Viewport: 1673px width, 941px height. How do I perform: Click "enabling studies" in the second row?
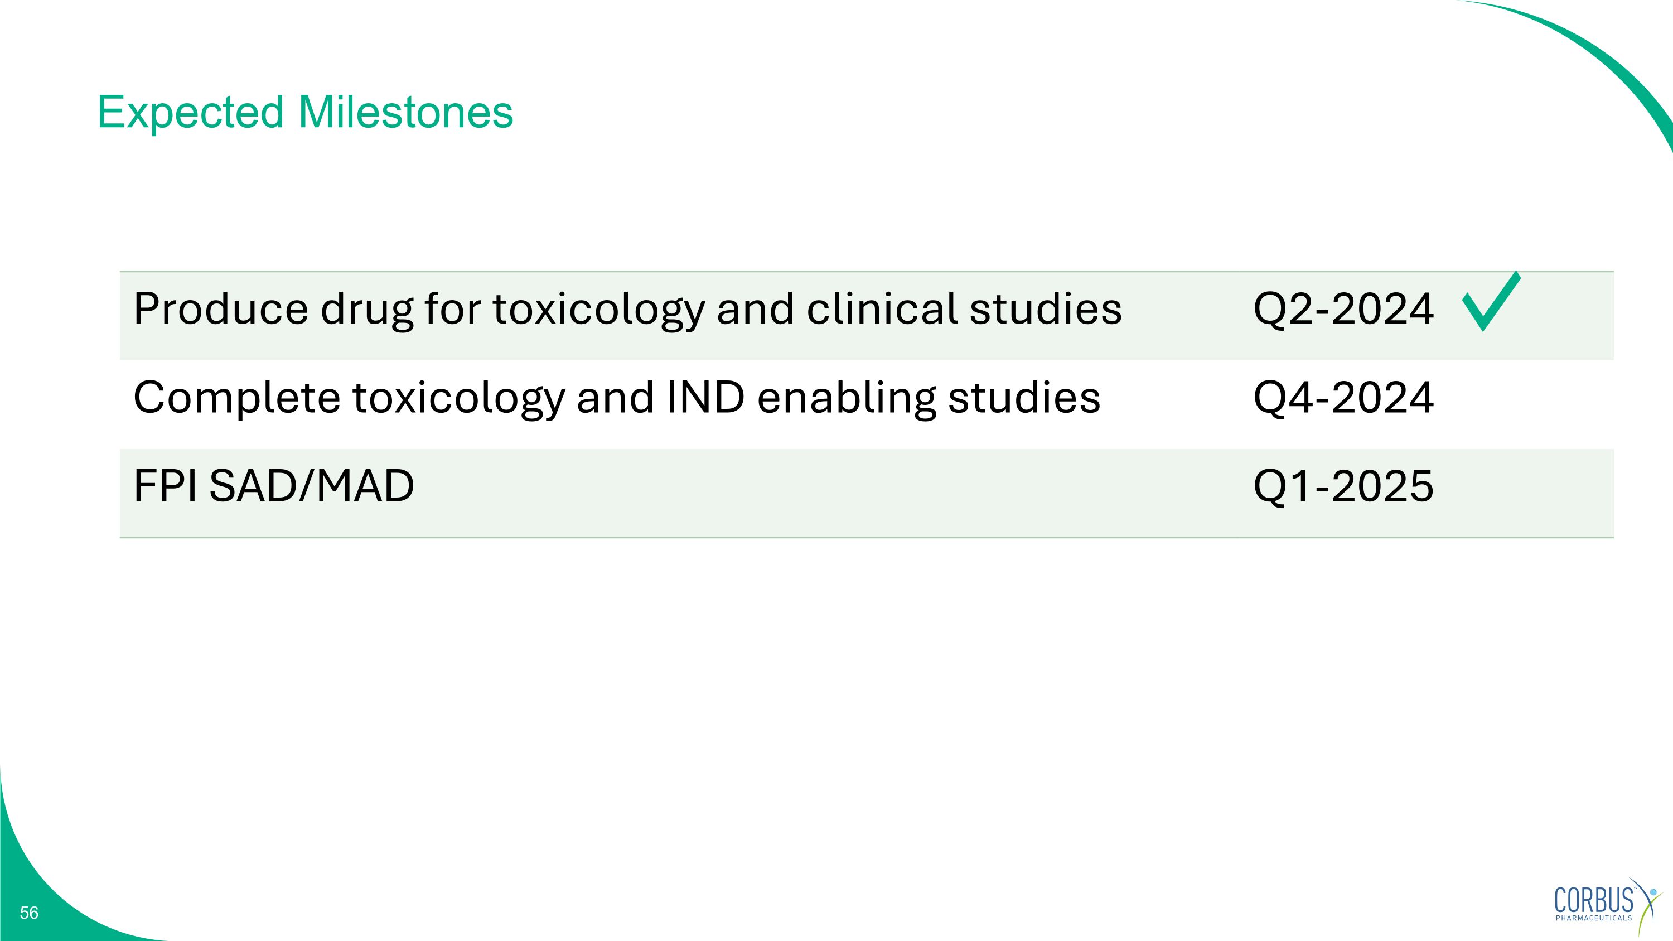(x=929, y=398)
